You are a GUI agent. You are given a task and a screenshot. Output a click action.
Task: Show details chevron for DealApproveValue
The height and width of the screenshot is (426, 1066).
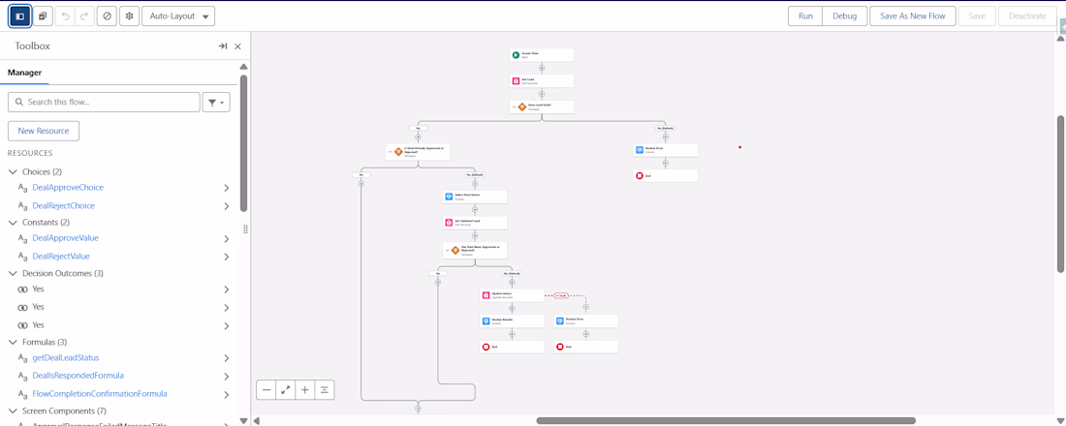[227, 238]
